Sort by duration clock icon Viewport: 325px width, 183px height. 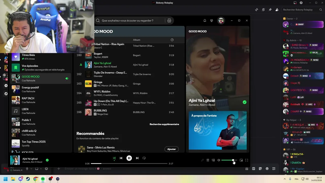click(x=172, y=40)
